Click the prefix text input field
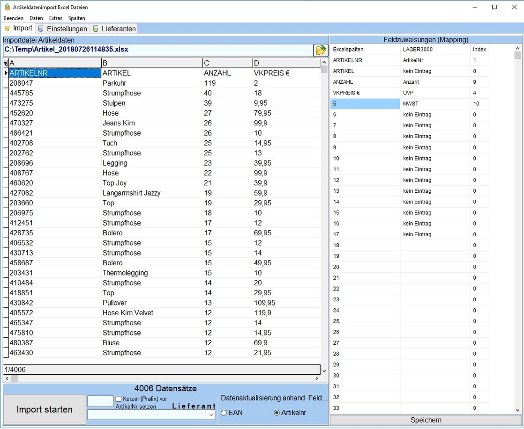Image resolution: width=524 pixels, height=429 pixels. (x=100, y=401)
